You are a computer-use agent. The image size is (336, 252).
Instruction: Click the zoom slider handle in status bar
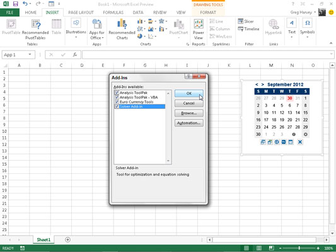point(299,248)
